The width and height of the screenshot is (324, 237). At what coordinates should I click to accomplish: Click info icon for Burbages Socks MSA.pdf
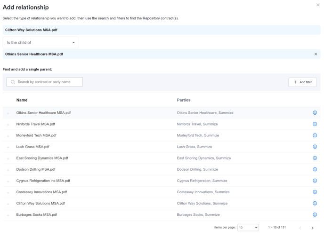pos(315,215)
